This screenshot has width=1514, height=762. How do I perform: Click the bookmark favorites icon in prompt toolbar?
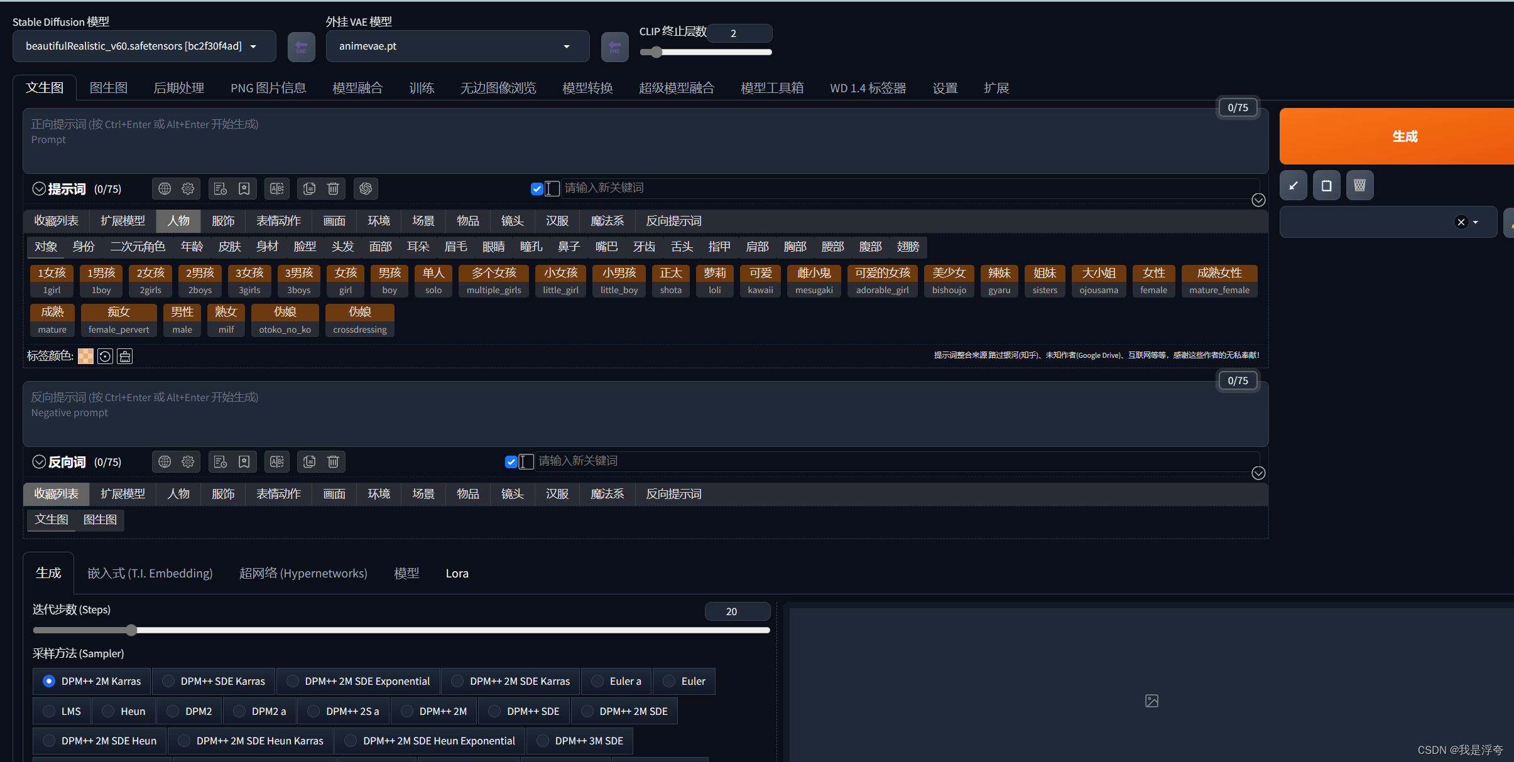pos(244,188)
